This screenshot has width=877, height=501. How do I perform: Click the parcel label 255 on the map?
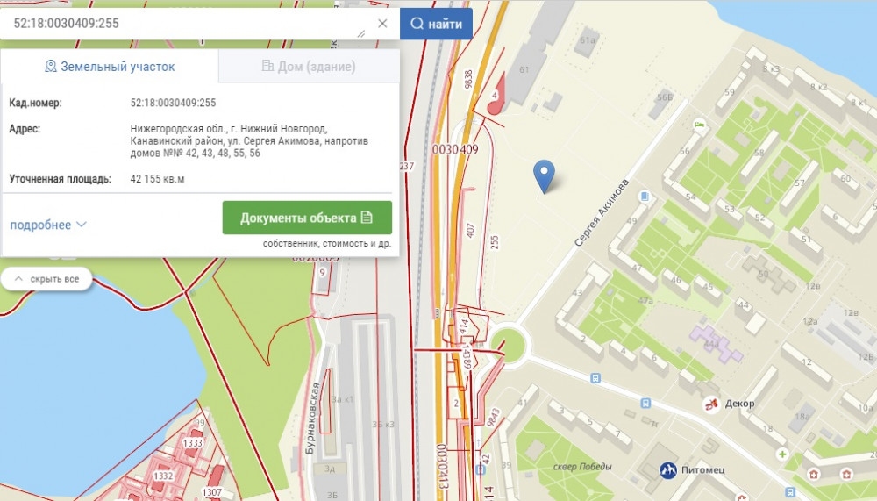tap(495, 240)
